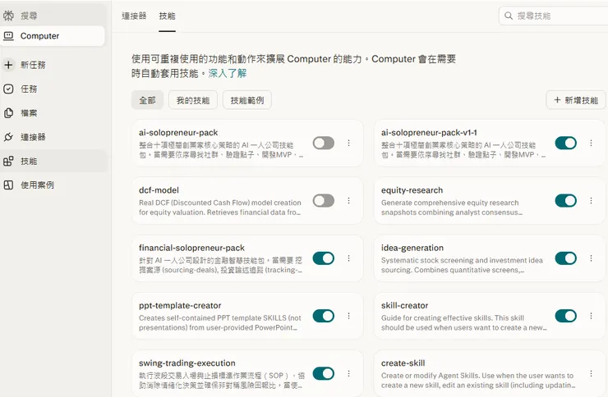
Task: Disable the skill-creator toggle
Action: tap(566, 316)
